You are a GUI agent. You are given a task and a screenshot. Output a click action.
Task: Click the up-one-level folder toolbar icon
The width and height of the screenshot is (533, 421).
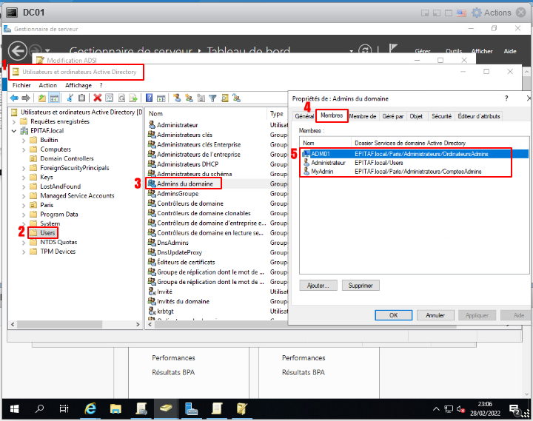pyautogui.click(x=42, y=98)
